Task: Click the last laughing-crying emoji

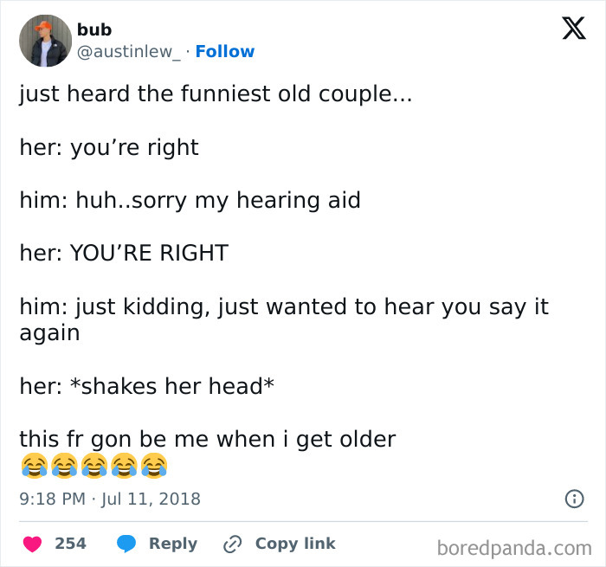Action: coord(154,467)
